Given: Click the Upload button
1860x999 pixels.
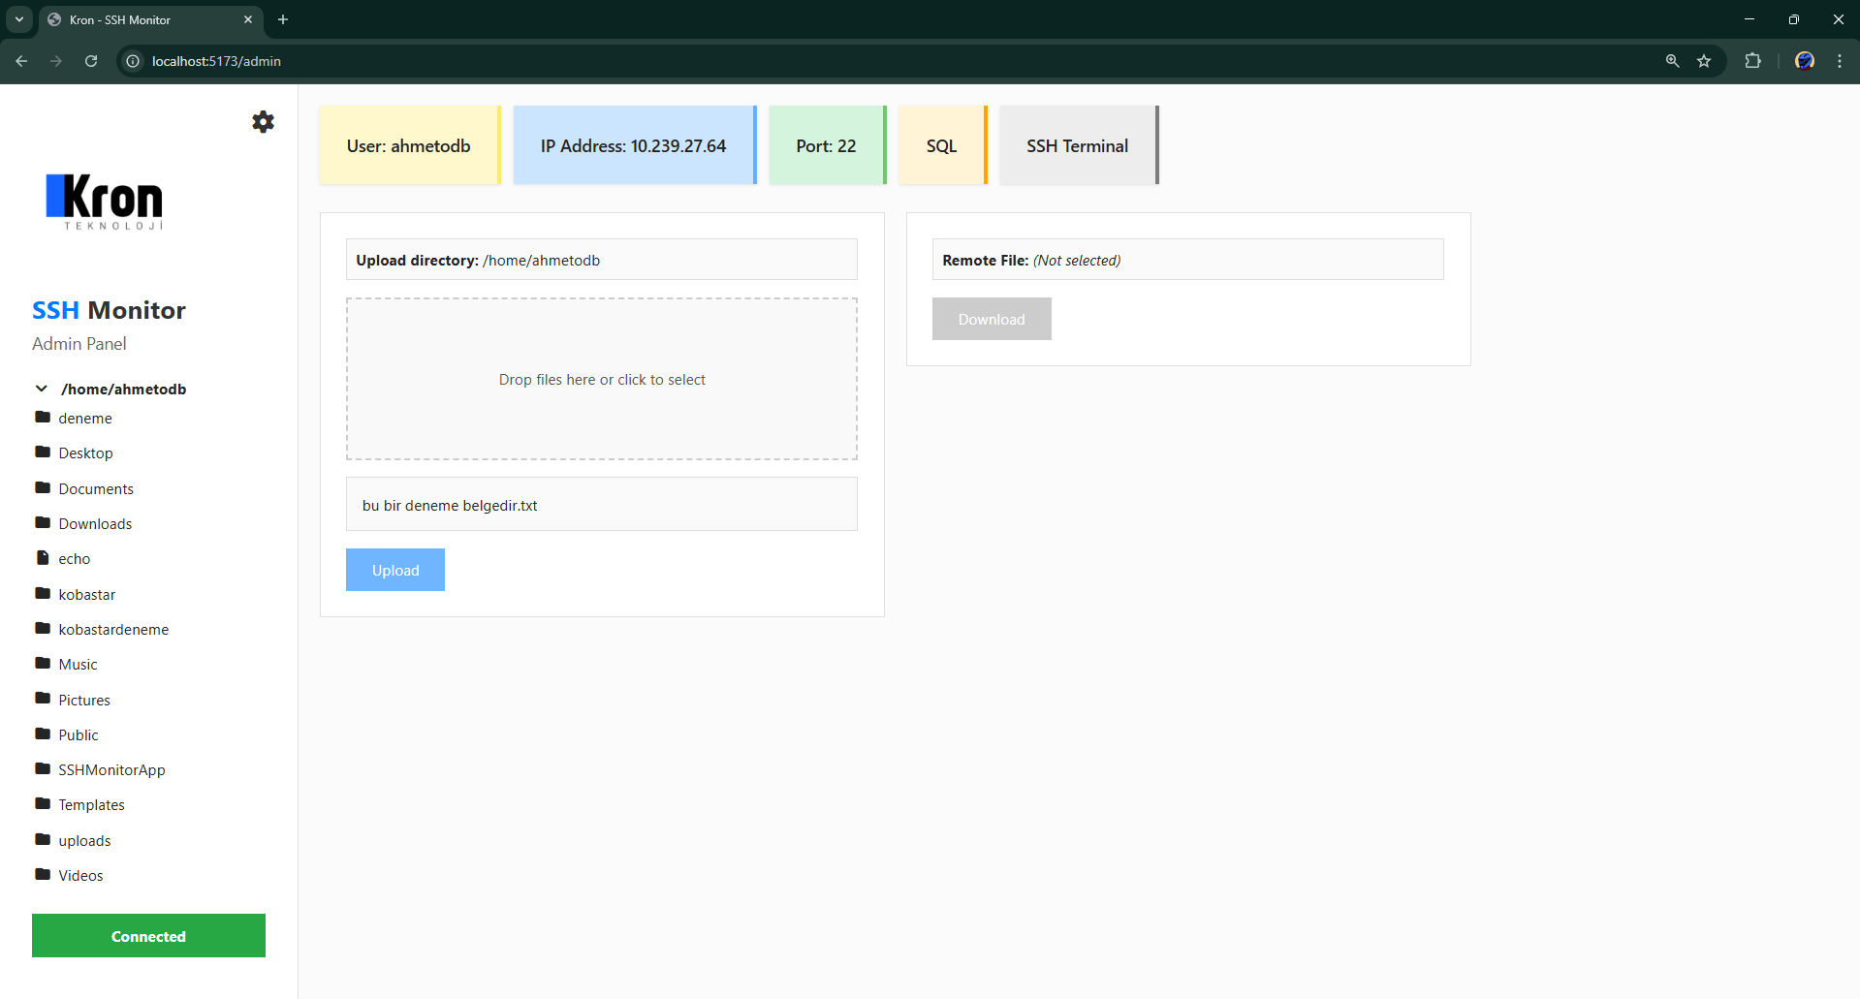Looking at the screenshot, I should click(394, 569).
